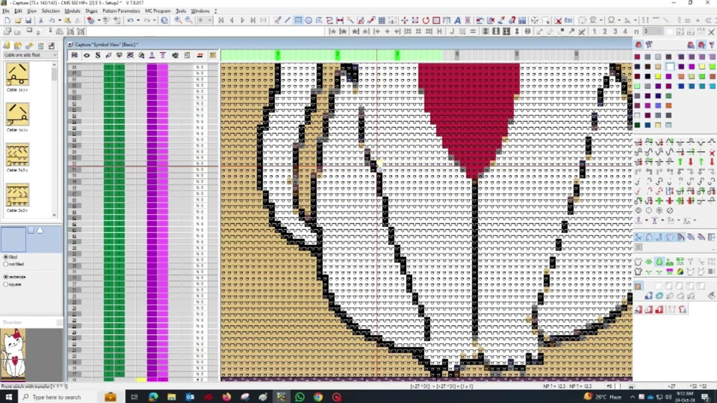Open the File menu

tap(5, 11)
